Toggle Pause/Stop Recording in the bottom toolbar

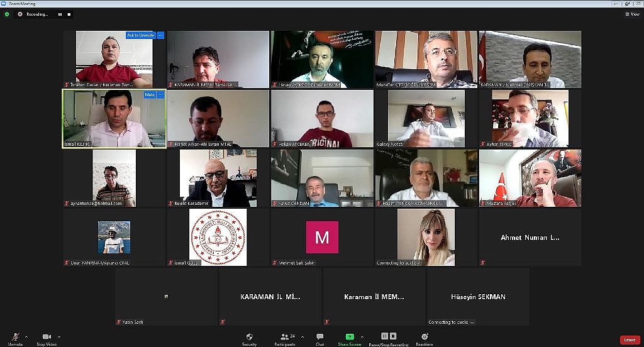coord(389,336)
